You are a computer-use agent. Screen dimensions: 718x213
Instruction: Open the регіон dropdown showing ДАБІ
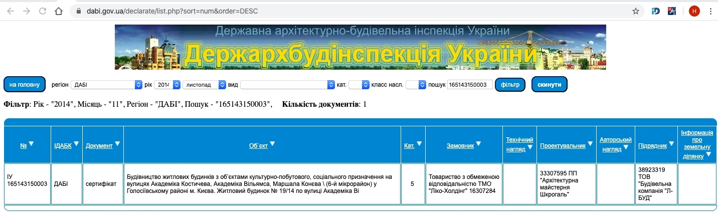107,85
